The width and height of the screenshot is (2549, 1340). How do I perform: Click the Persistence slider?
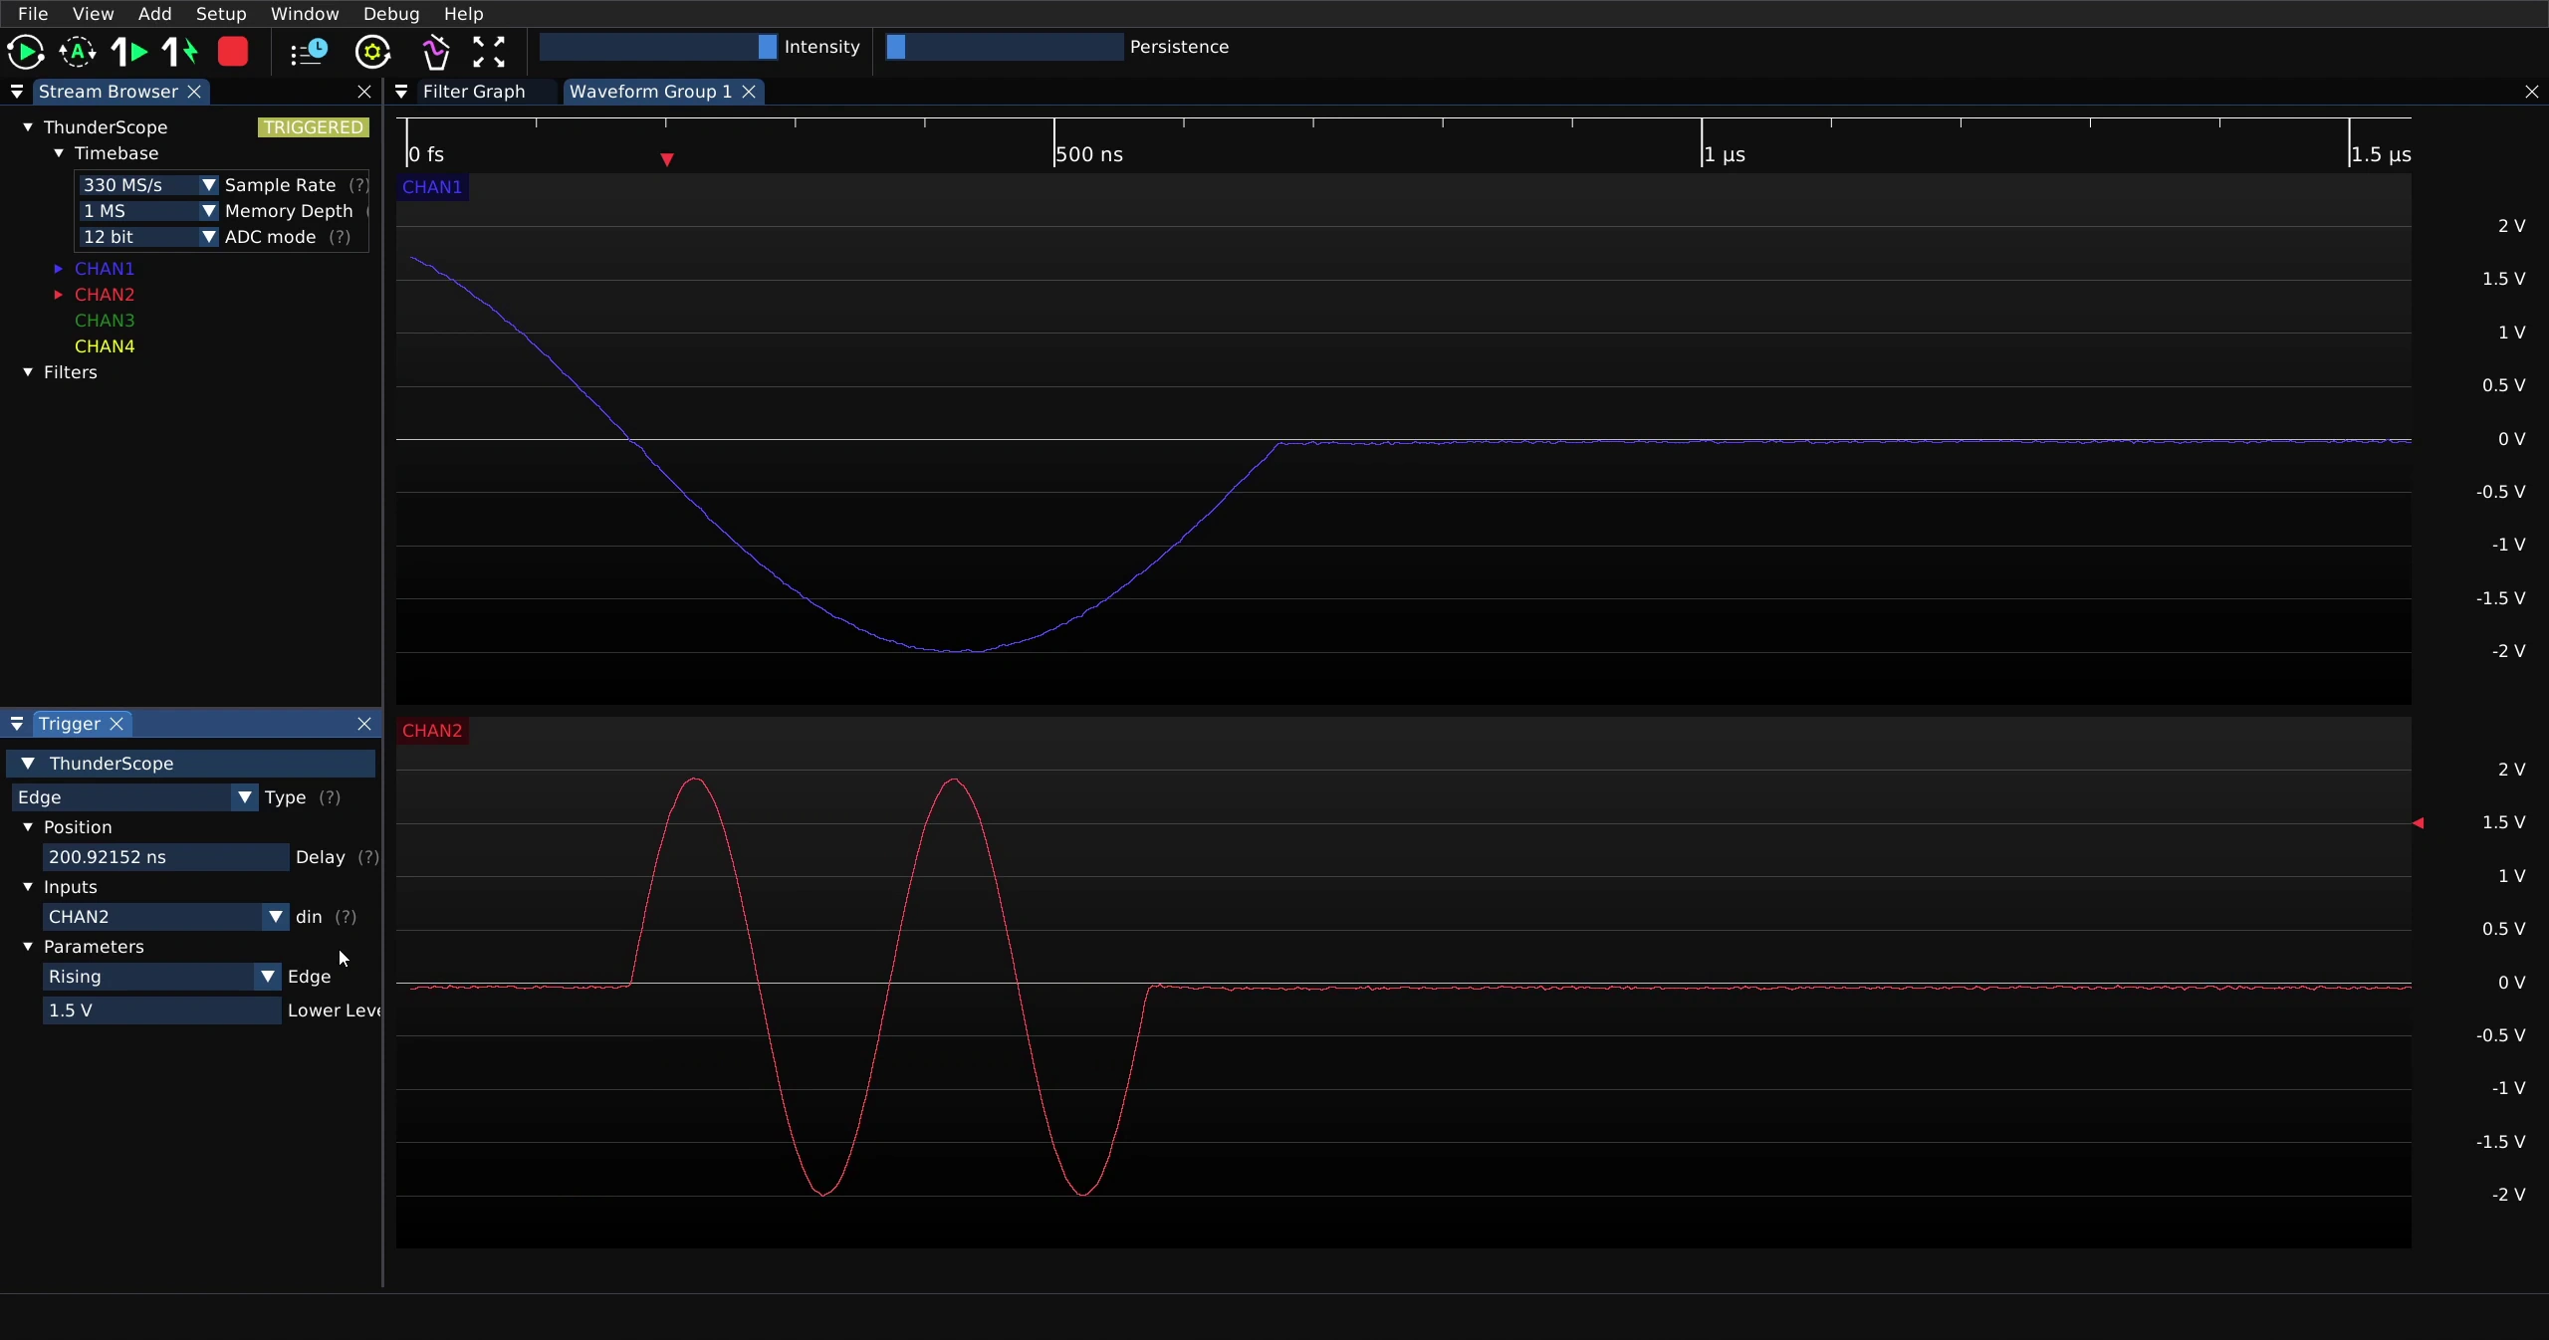[1004, 47]
